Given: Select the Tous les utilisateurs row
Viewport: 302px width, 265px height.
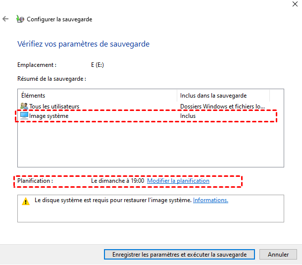Looking at the screenshot, I should (54, 106).
